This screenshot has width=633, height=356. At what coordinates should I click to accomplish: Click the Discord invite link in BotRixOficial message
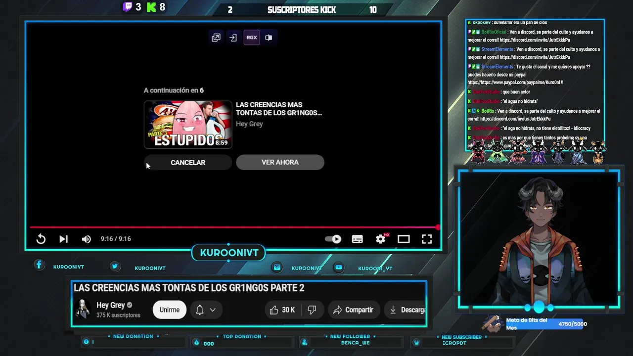535,40
